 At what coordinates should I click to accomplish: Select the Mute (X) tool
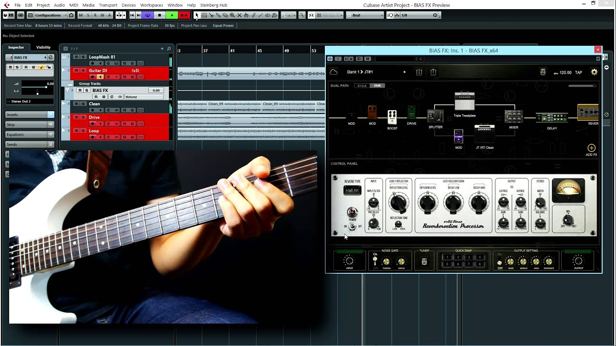[240, 15]
